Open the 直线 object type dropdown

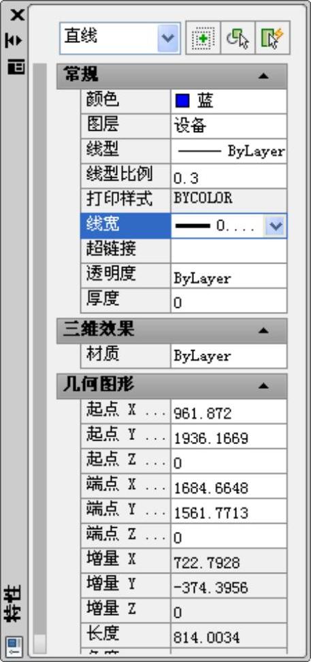(x=168, y=38)
